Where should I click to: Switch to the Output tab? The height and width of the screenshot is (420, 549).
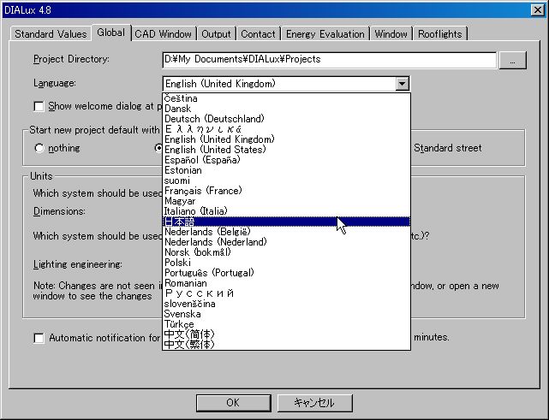[216, 34]
